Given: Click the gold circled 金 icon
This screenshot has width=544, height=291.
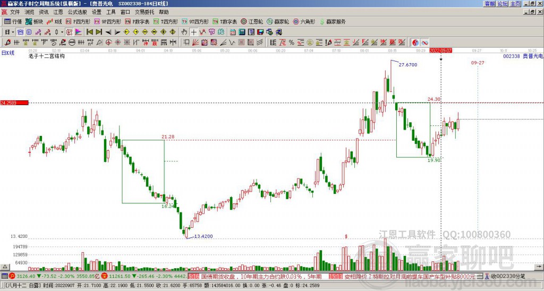Looking at the screenshot, I should (310, 42).
